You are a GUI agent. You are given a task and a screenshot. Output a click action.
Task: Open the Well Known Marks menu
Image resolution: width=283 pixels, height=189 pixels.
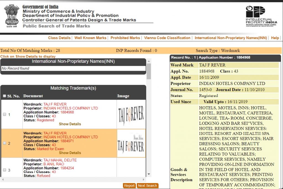[x=90, y=38]
